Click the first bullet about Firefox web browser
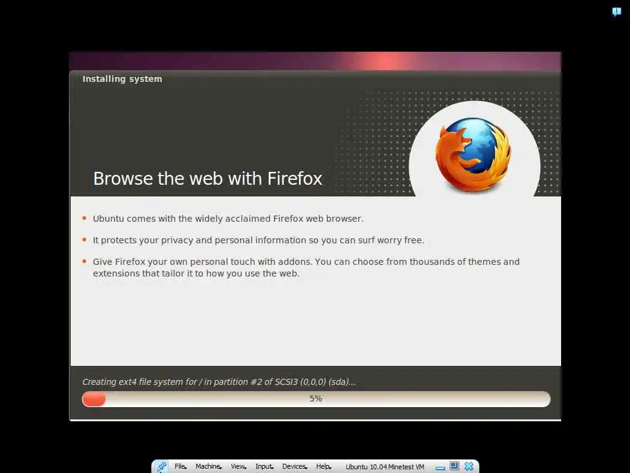The height and width of the screenshot is (473, 630). pyautogui.click(x=228, y=219)
